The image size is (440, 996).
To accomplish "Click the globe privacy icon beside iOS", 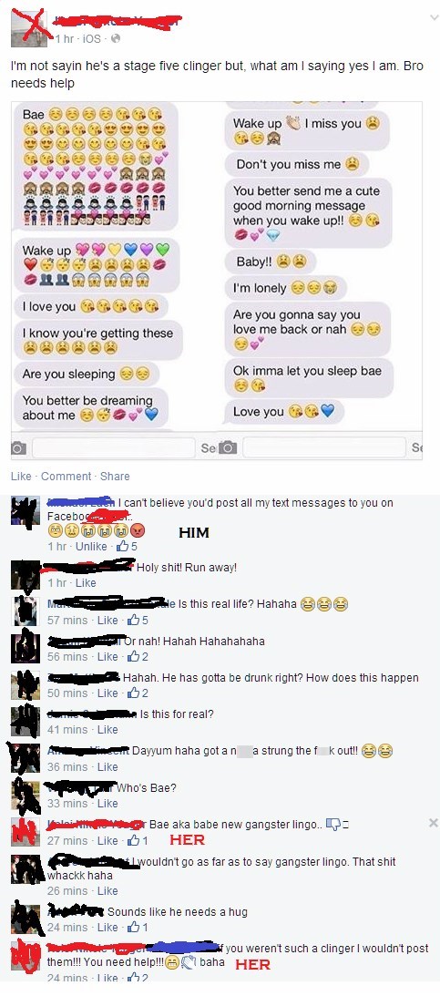I will (x=116, y=39).
